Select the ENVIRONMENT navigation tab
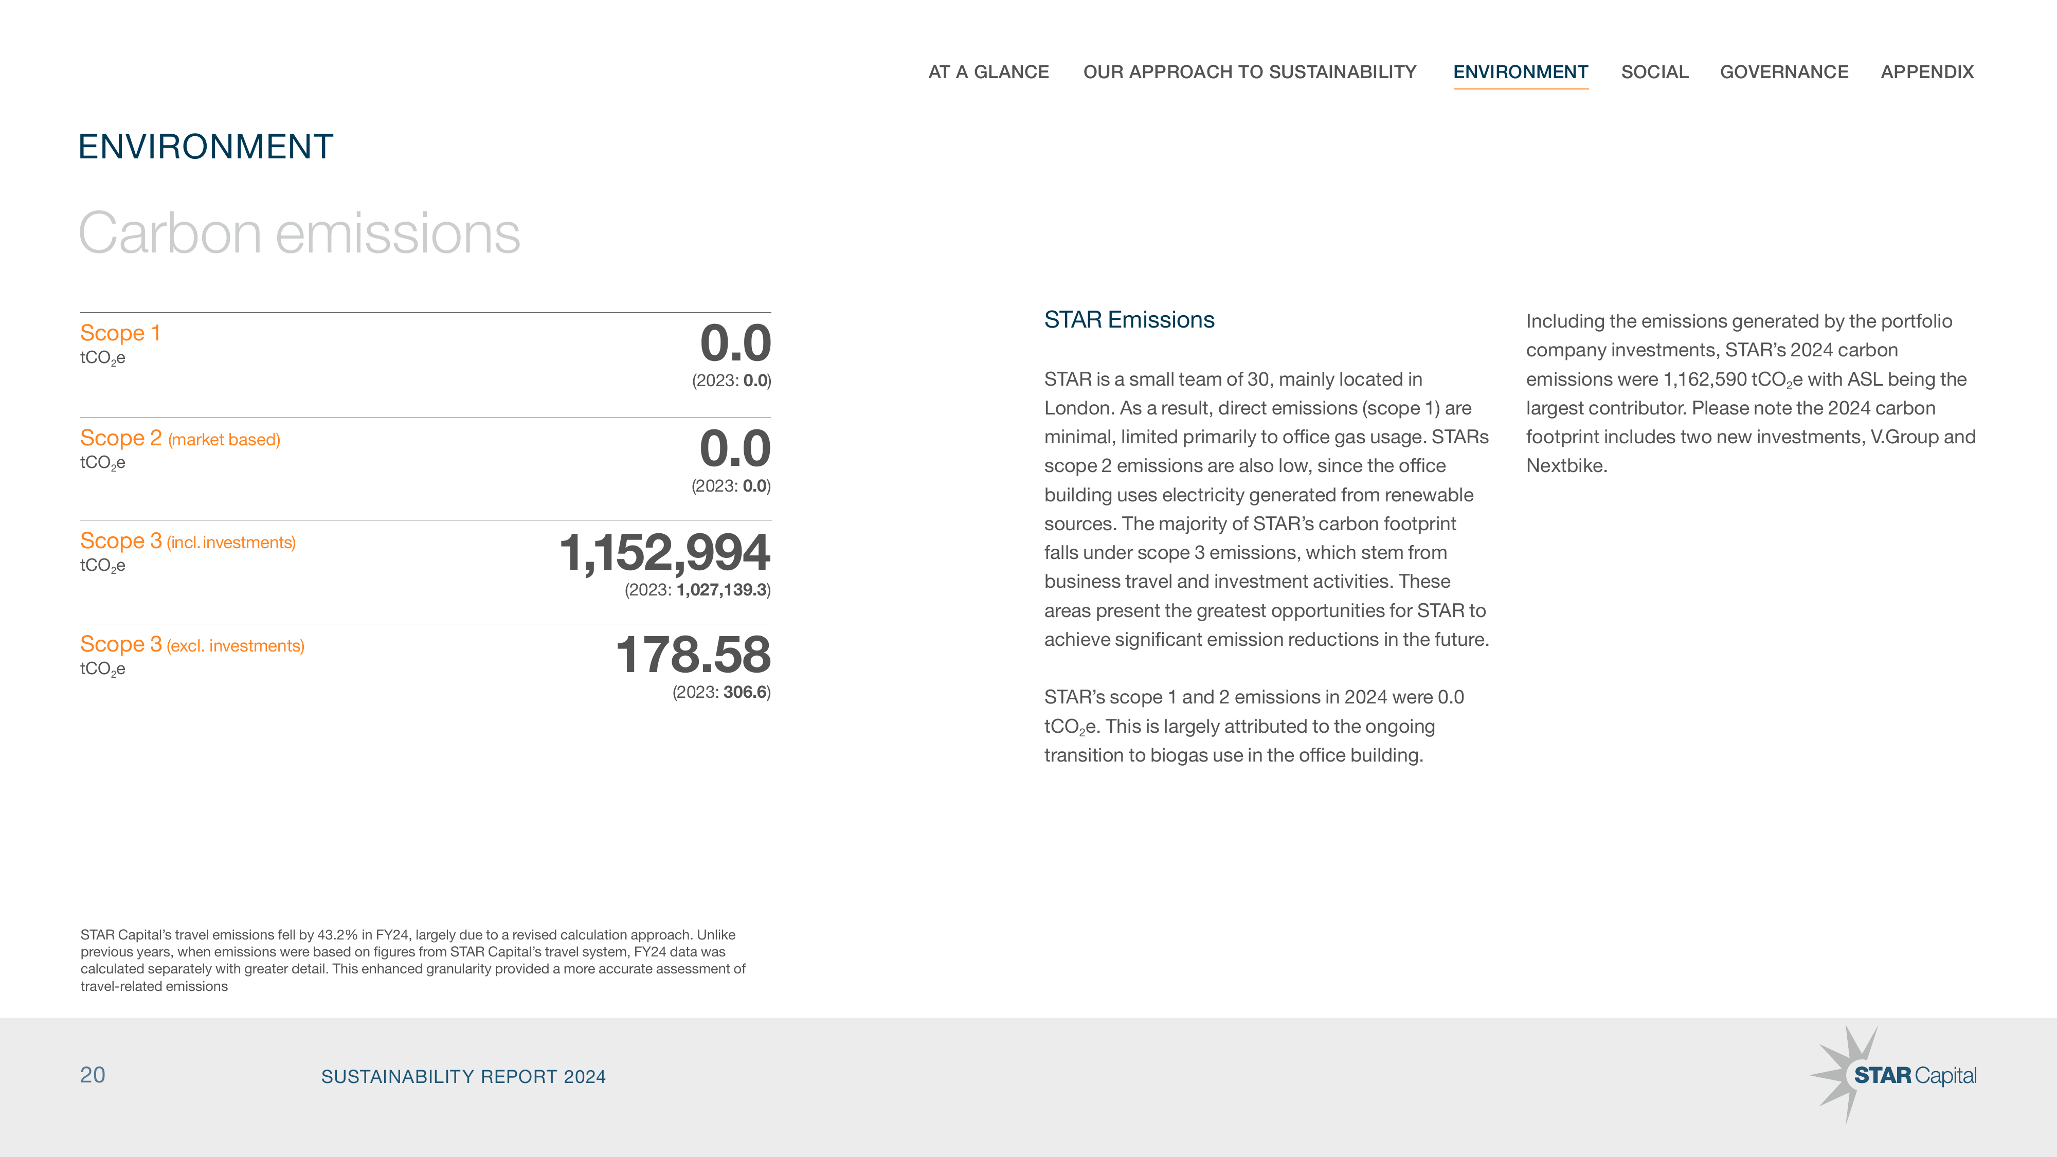Screen dimensions: 2057x1157 (1521, 72)
